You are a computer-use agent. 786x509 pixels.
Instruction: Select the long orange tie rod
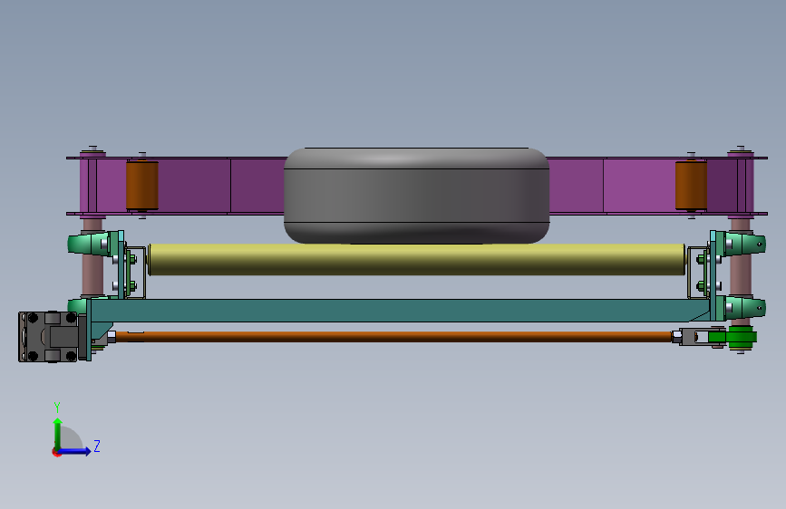point(393,337)
